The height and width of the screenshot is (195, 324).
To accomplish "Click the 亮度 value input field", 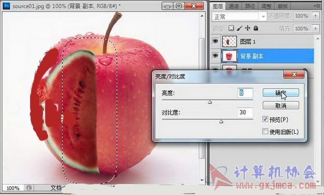I will [x=245, y=93].
